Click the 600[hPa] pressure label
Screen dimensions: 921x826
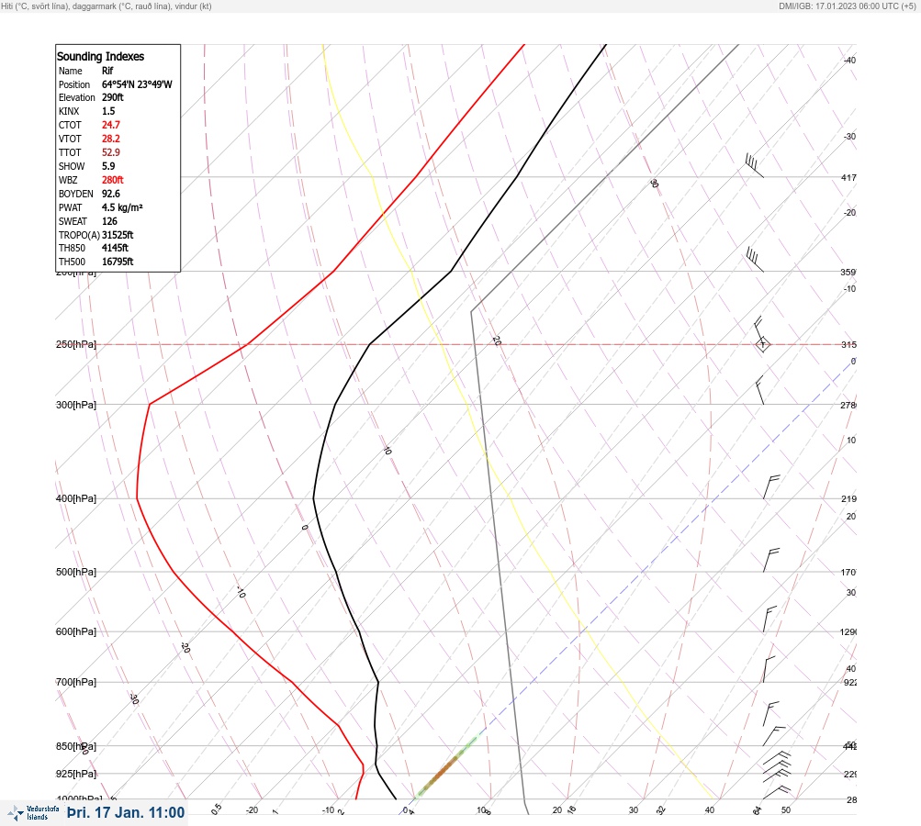pyautogui.click(x=76, y=631)
